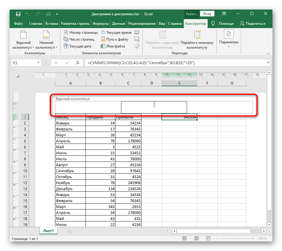Click the insert function fx icon
This screenshot has height=251, width=282.
tap(78, 63)
